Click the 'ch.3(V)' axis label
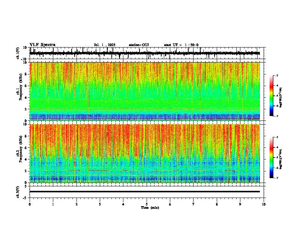 point(18,192)
